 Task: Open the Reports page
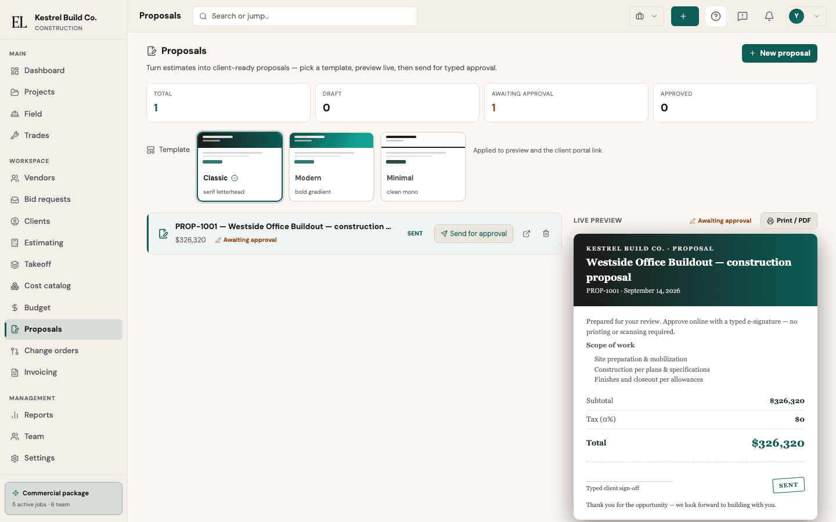point(64,415)
